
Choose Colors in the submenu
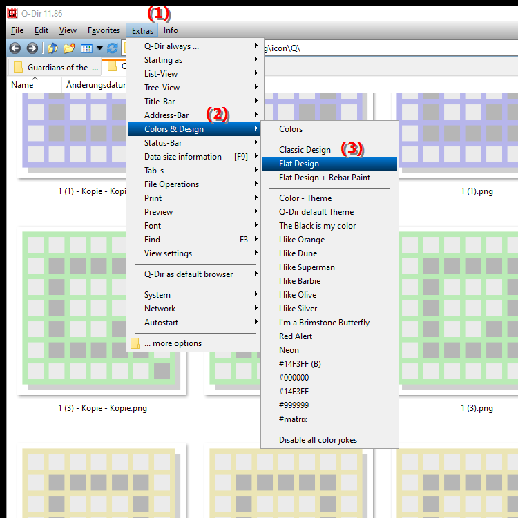click(329, 129)
